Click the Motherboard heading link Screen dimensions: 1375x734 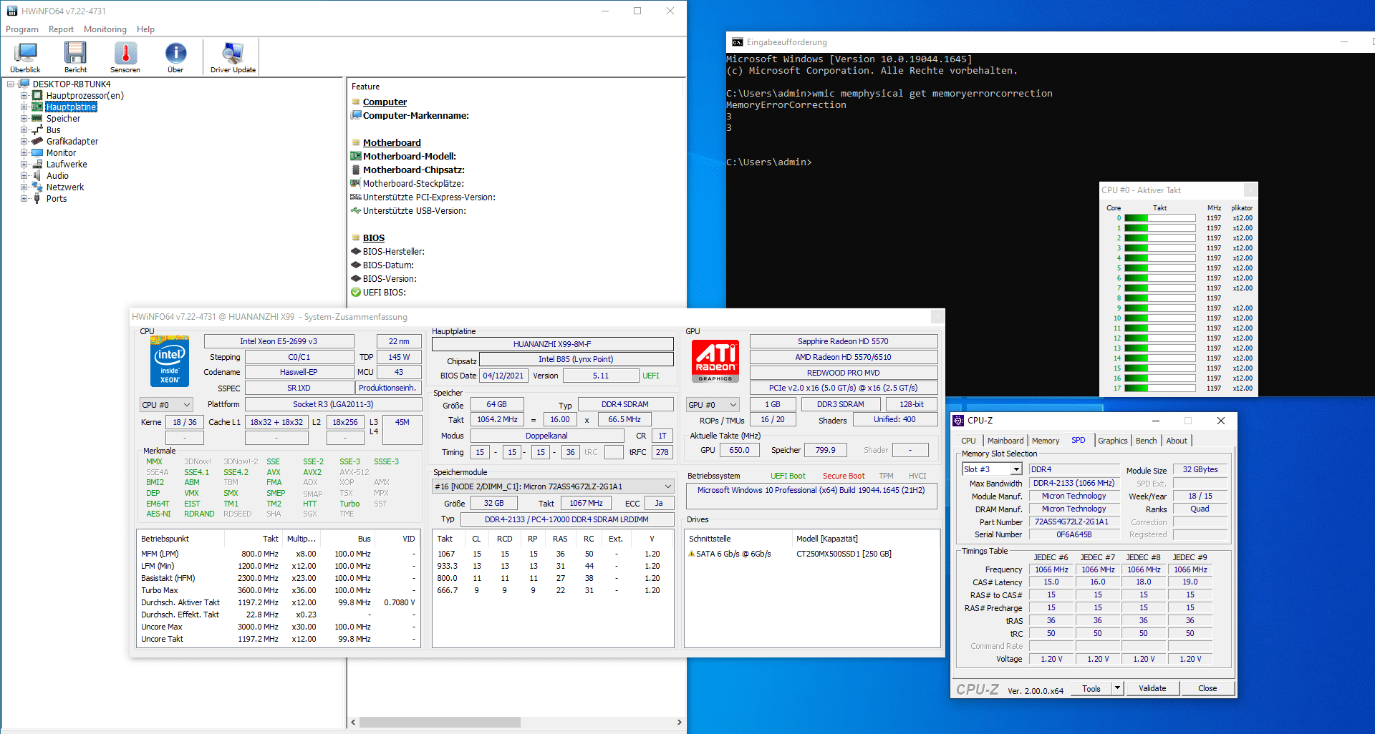tap(392, 143)
